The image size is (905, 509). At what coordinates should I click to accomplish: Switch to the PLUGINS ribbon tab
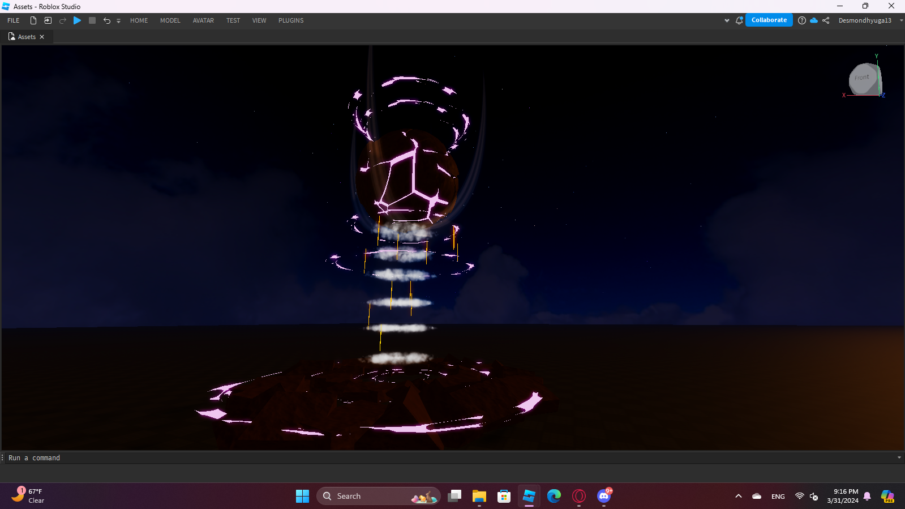pyautogui.click(x=291, y=20)
